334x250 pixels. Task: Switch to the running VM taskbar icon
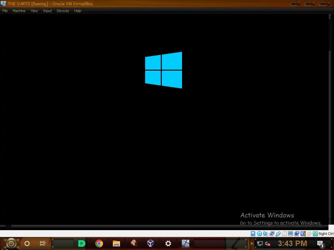(x=185, y=243)
